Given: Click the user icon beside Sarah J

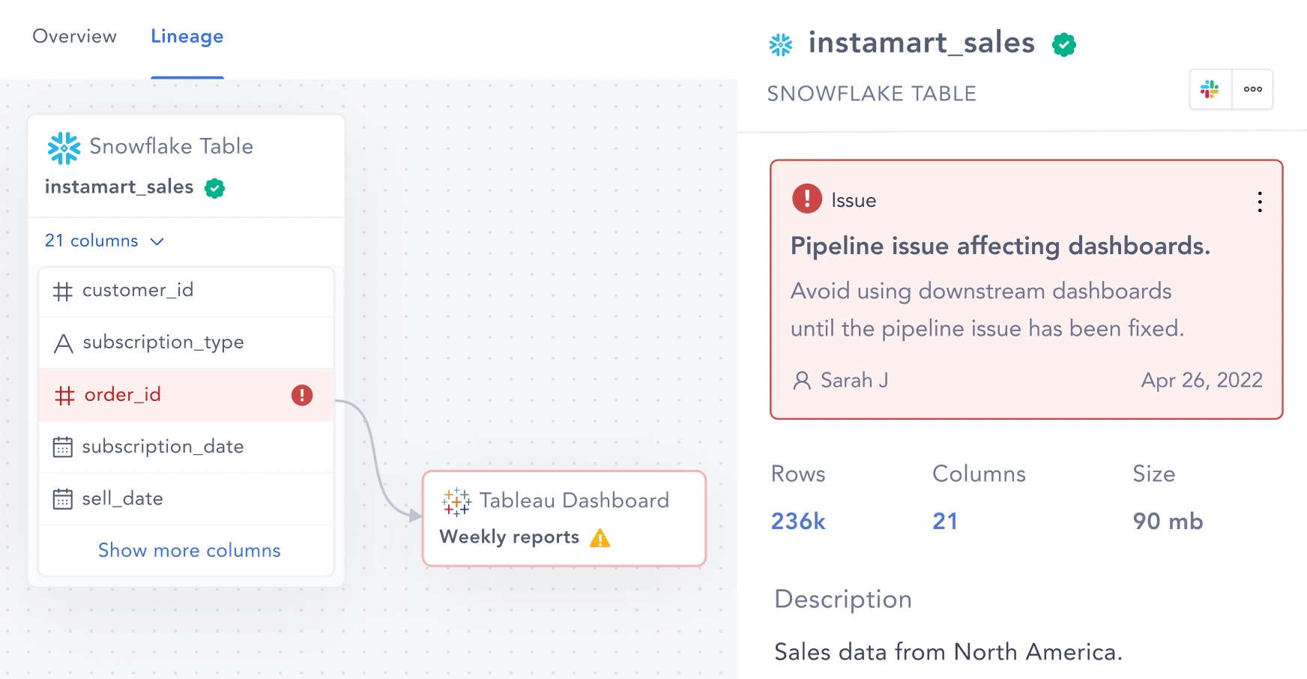Looking at the screenshot, I should point(802,381).
